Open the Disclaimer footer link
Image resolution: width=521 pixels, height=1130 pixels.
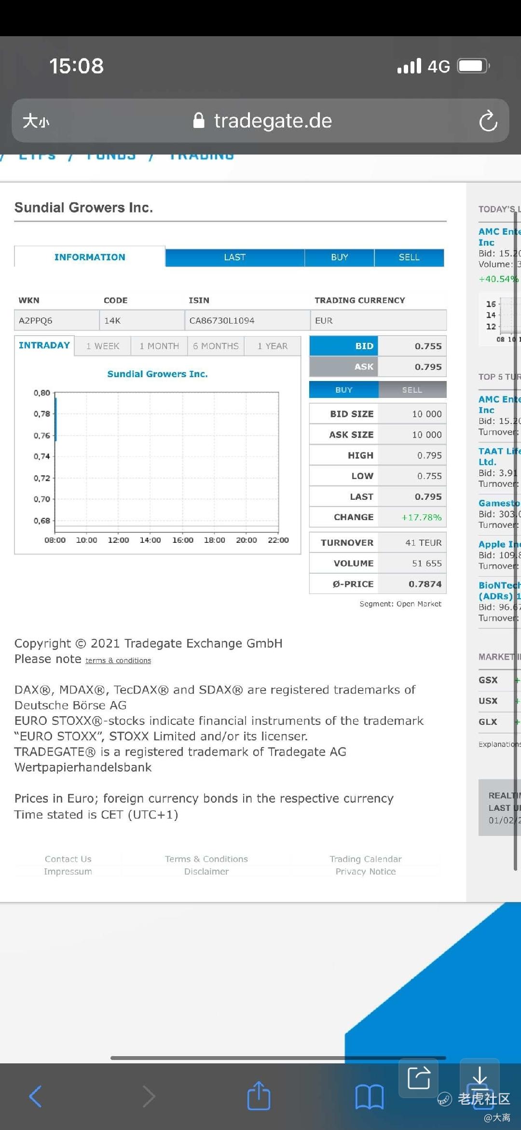[x=206, y=872]
